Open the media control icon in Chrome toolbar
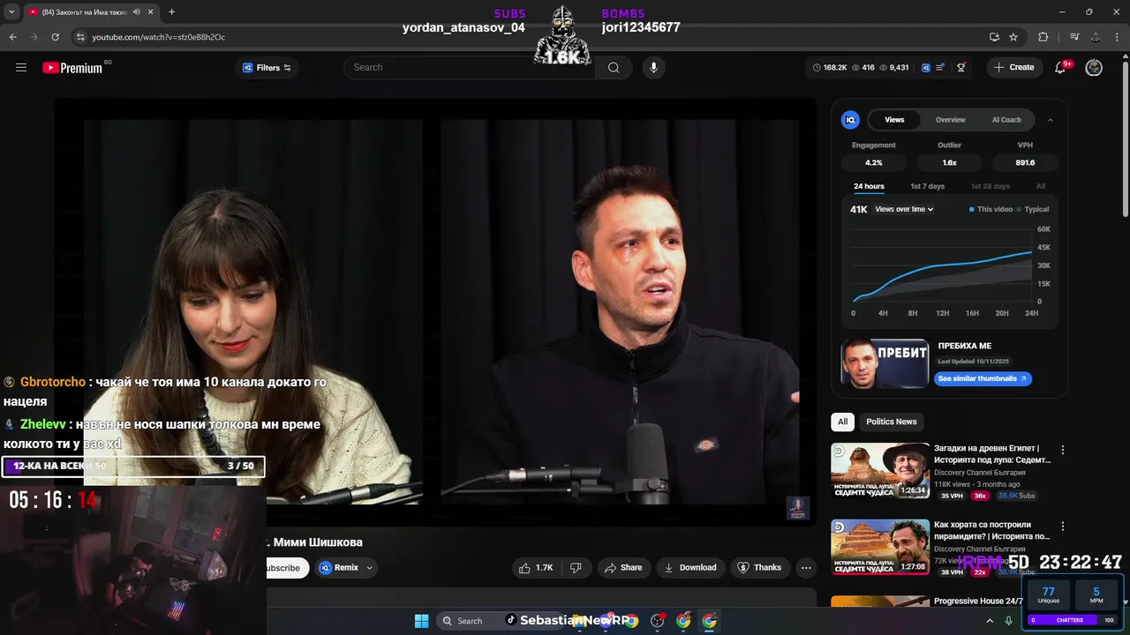Viewport: 1130px width, 635px height. 1074,37
